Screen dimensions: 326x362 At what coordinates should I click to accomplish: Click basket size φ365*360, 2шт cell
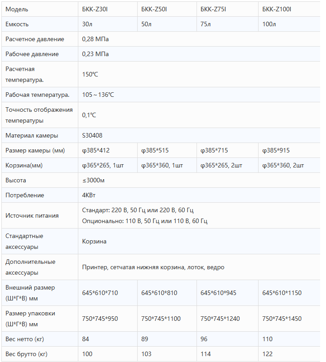point(283,165)
